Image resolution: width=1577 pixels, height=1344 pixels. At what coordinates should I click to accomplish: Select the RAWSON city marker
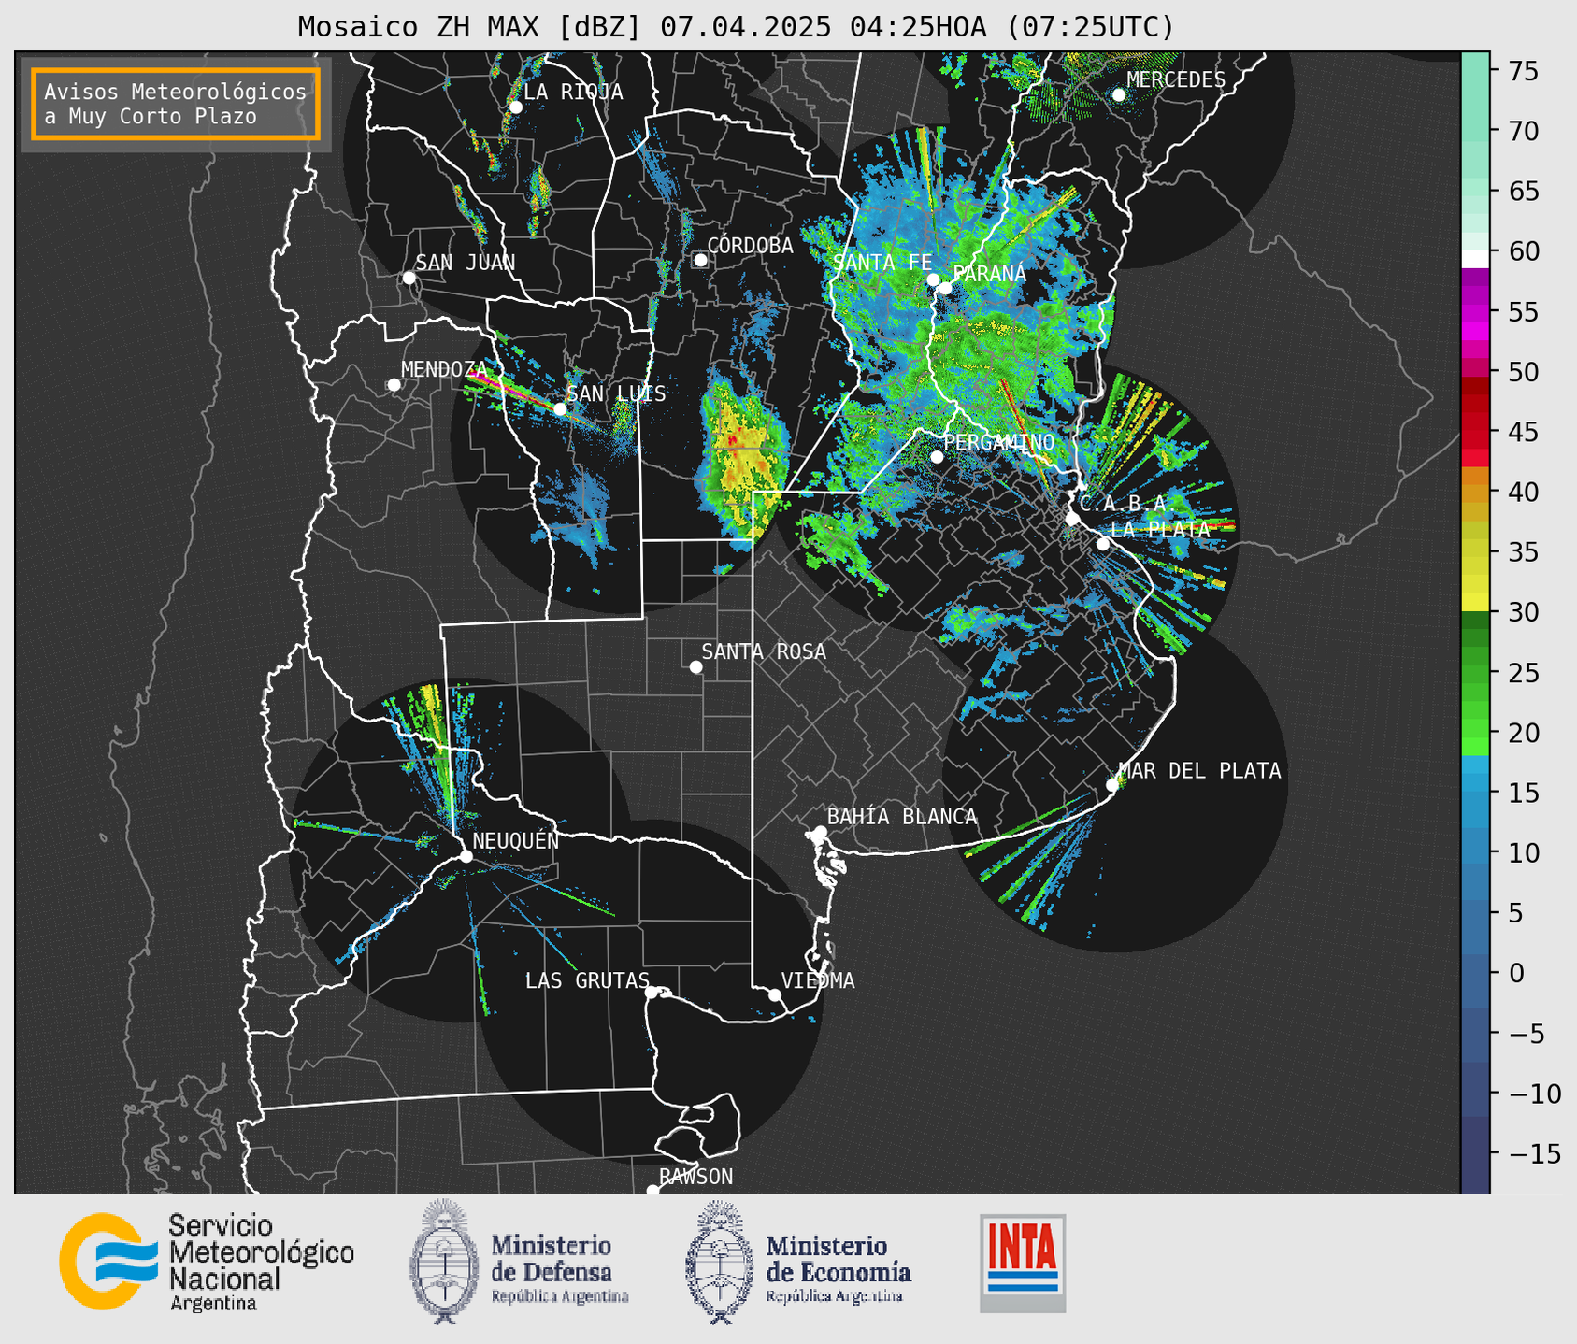pyautogui.click(x=652, y=1191)
